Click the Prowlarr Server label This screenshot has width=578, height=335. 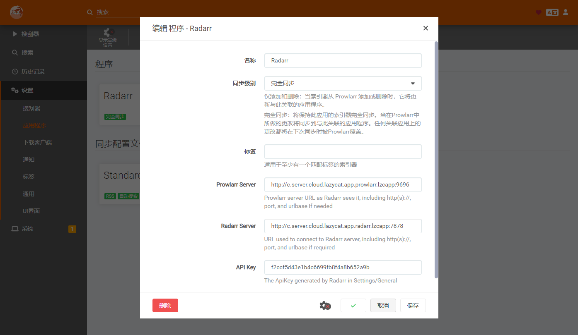click(x=236, y=184)
